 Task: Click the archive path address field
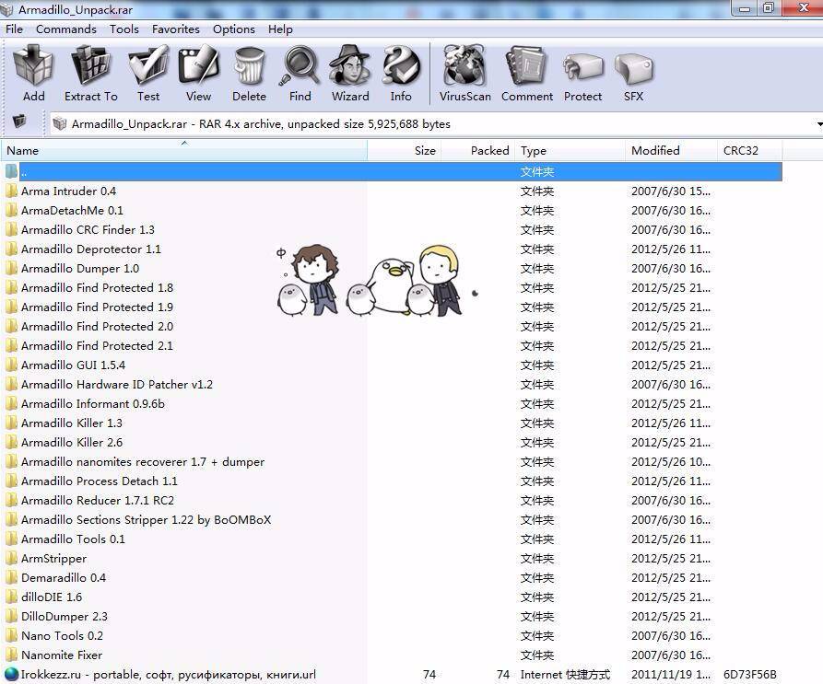(x=436, y=124)
